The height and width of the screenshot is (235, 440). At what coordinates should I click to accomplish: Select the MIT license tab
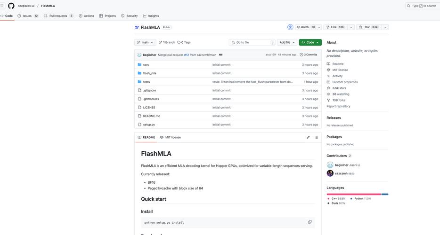click(171, 137)
